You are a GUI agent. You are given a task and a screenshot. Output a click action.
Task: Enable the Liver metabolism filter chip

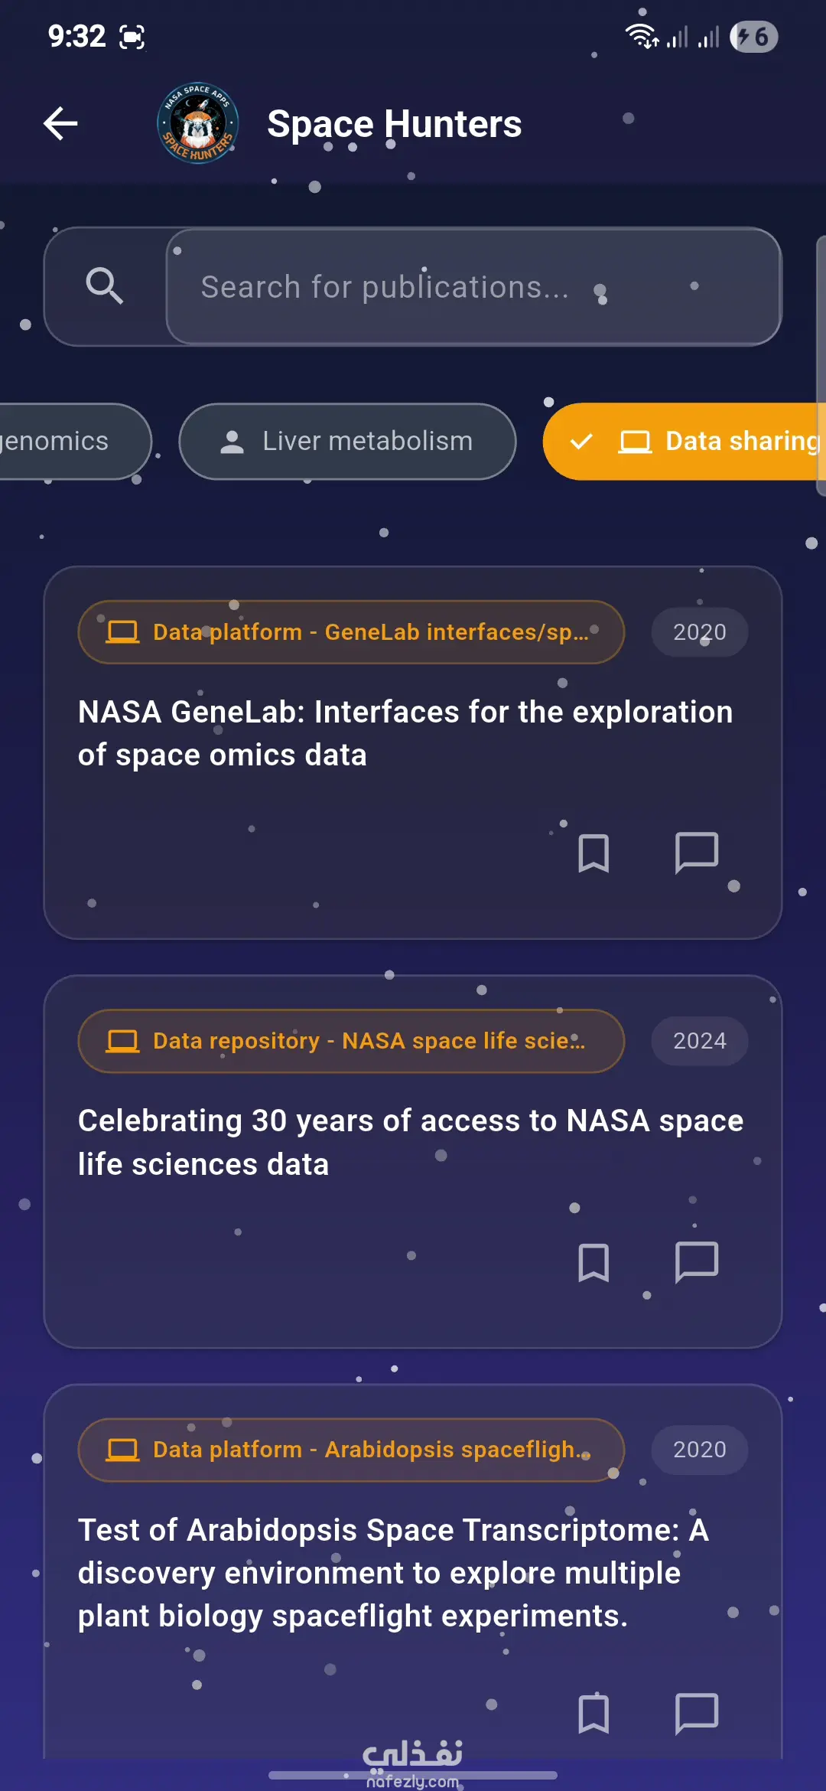click(x=347, y=442)
